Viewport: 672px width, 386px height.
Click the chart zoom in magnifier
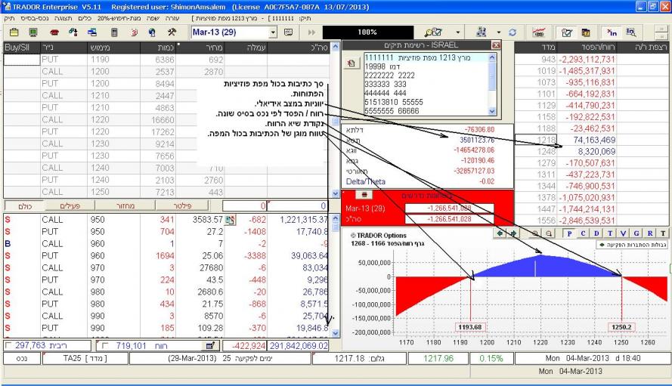535,233
